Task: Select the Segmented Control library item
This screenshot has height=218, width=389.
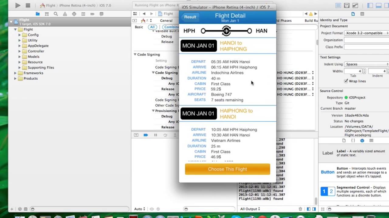Action: click(x=354, y=191)
